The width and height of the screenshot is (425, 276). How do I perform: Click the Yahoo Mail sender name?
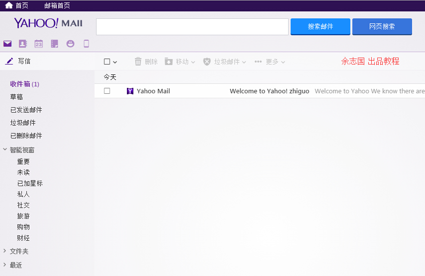click(x=153, y=91)
